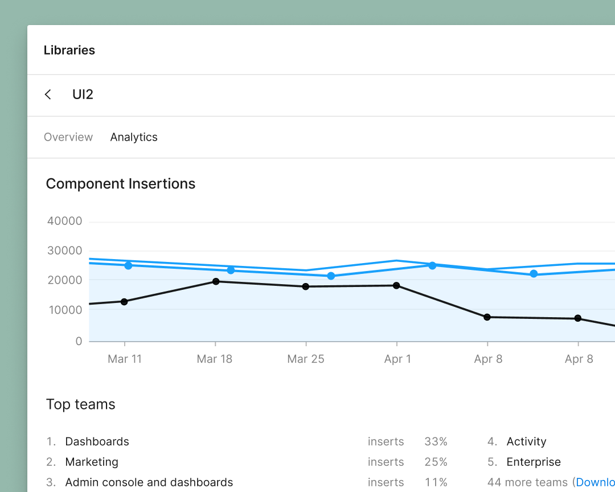The height and width of the screenshot is (492, 615).
Task: Open the Download link for more teams
Action: coord(597,482)
